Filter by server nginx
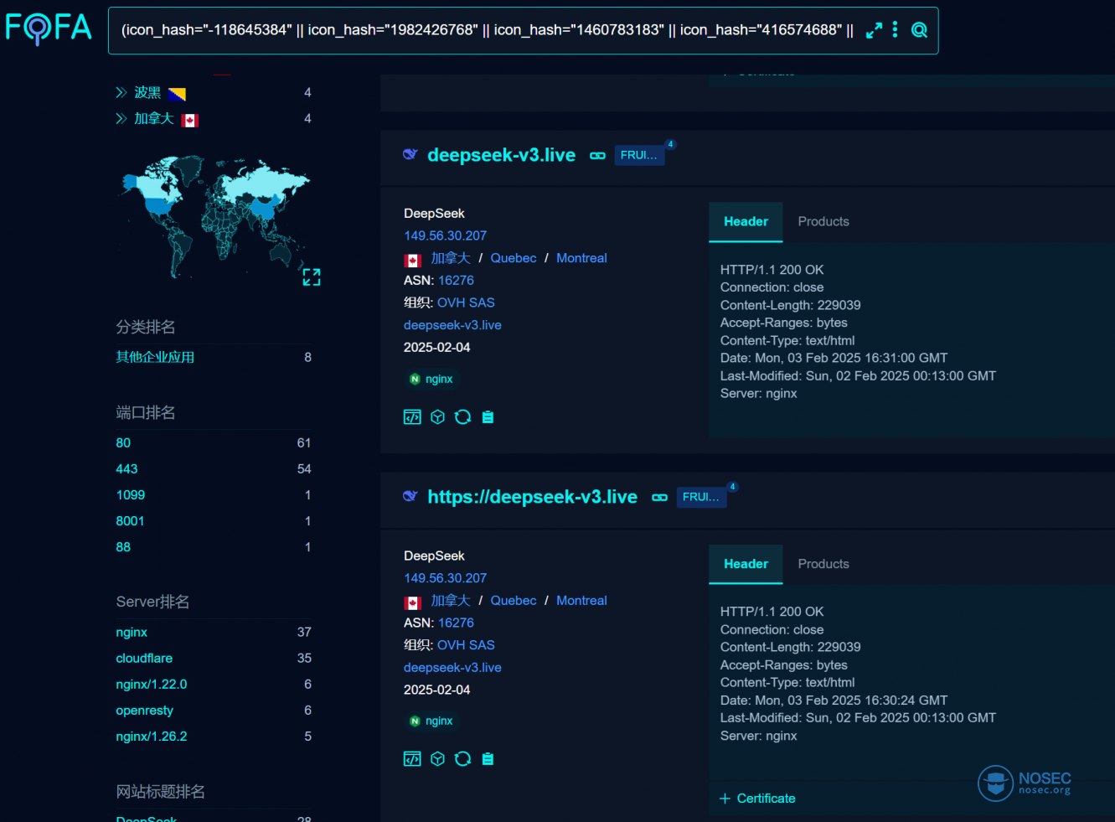Image resolution: width=1115 pixels, height=822 pixels. [x=132, y=632]
